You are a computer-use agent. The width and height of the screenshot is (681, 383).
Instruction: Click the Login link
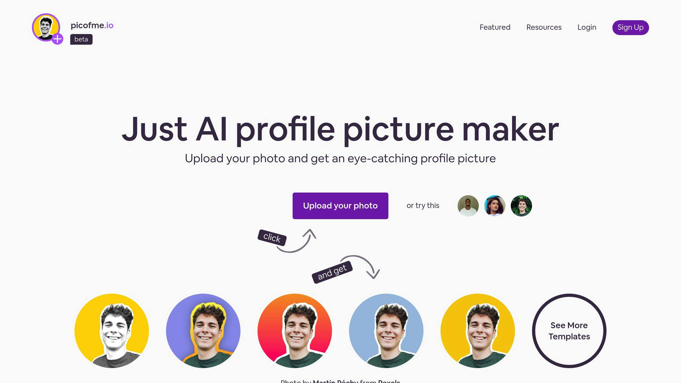(x=587, y=27)
